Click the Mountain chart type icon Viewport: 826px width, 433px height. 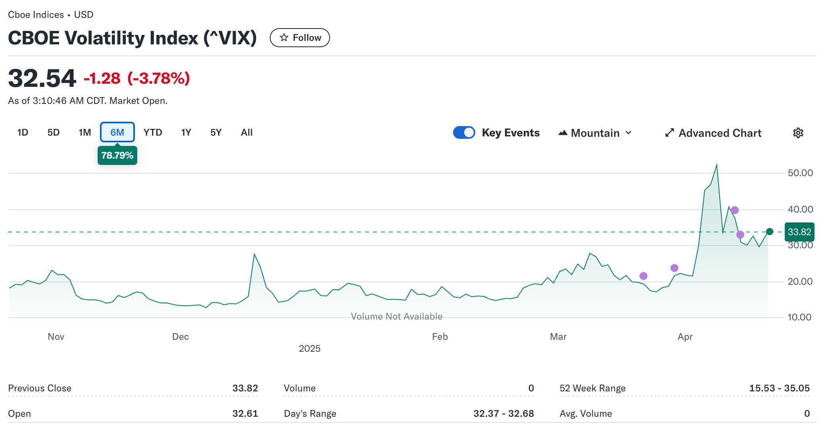pos(563,133)
